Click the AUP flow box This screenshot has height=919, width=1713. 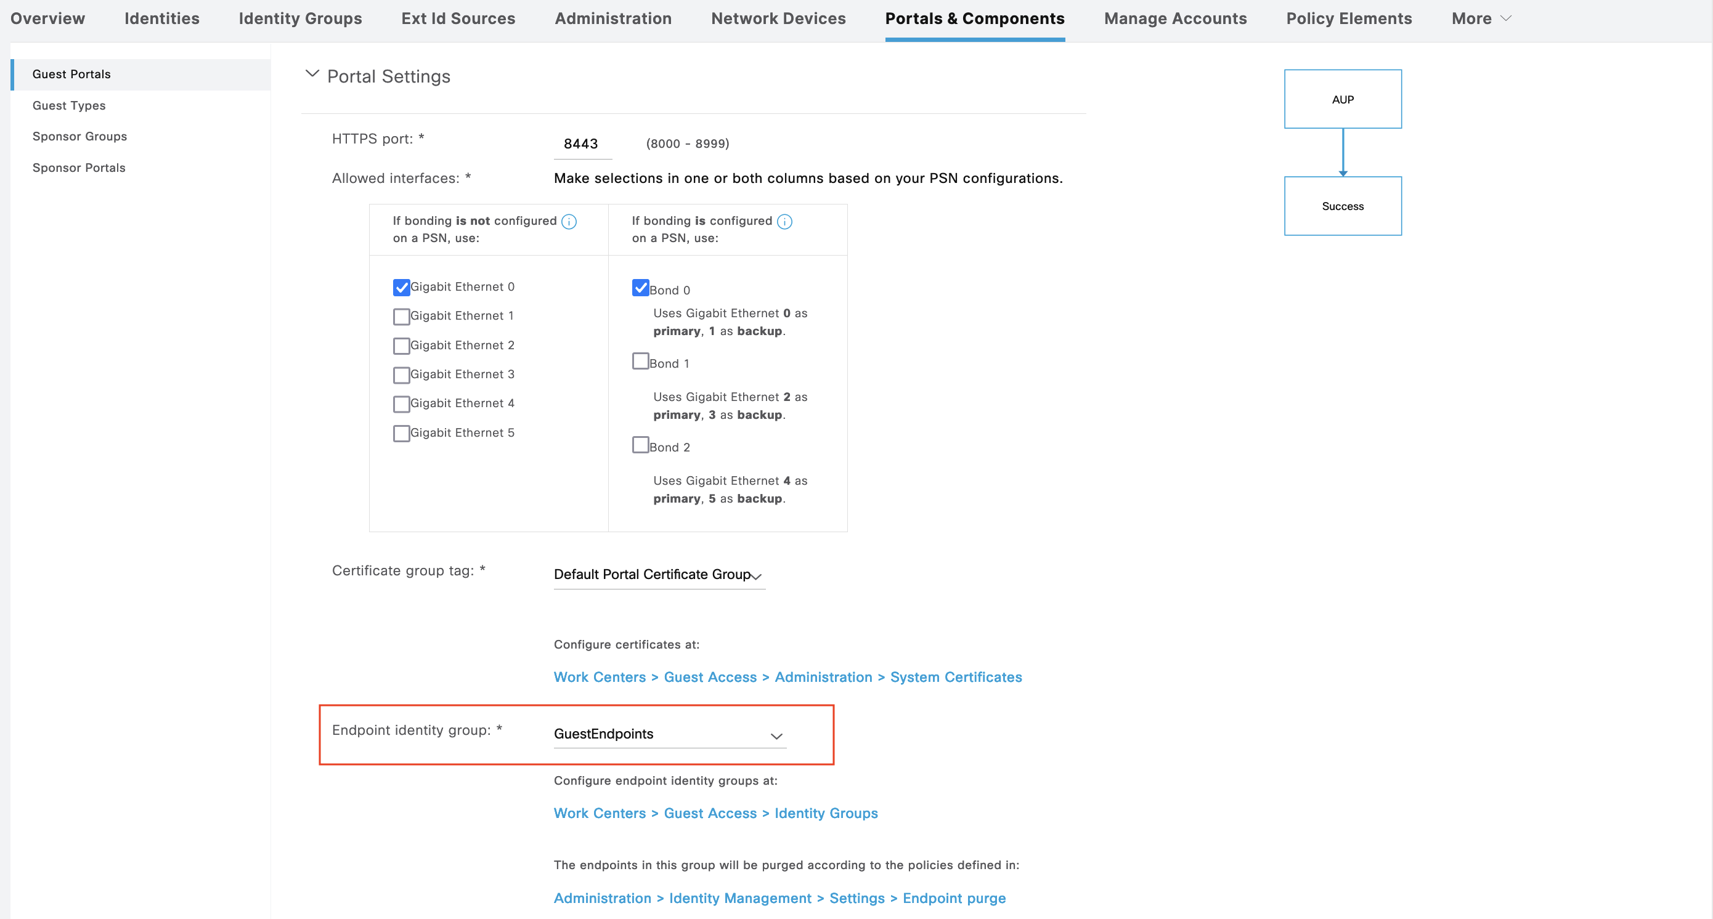click(x=1342, y=99)
